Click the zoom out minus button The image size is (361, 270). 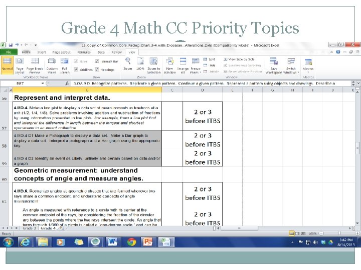[321, 233]
